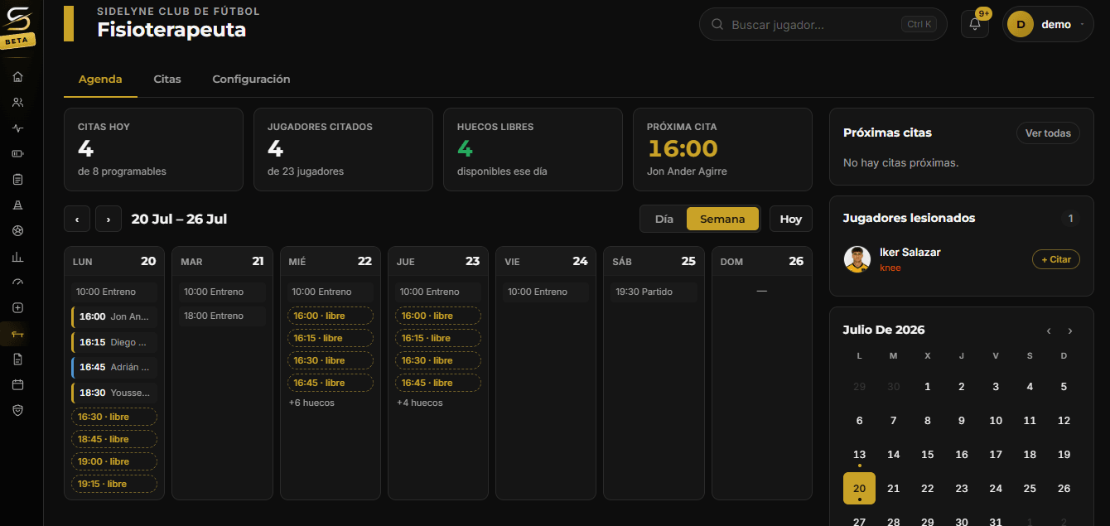Open the clipboard icon in the sidebar
1110x526 pixels.
point(17,179)
